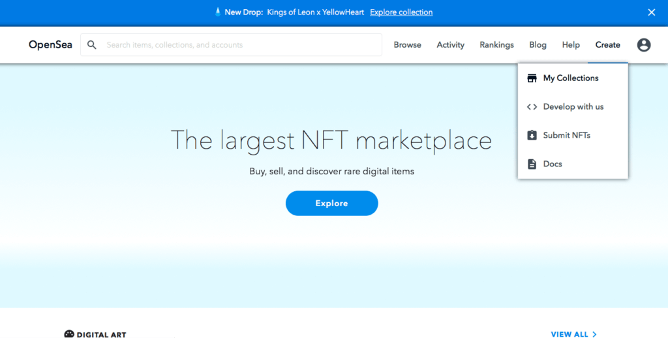Image resolution: width=668 pixels, height=338 pixels.
Task: Click the Digital Art palette icon
Action: click(x=69, y=334)
